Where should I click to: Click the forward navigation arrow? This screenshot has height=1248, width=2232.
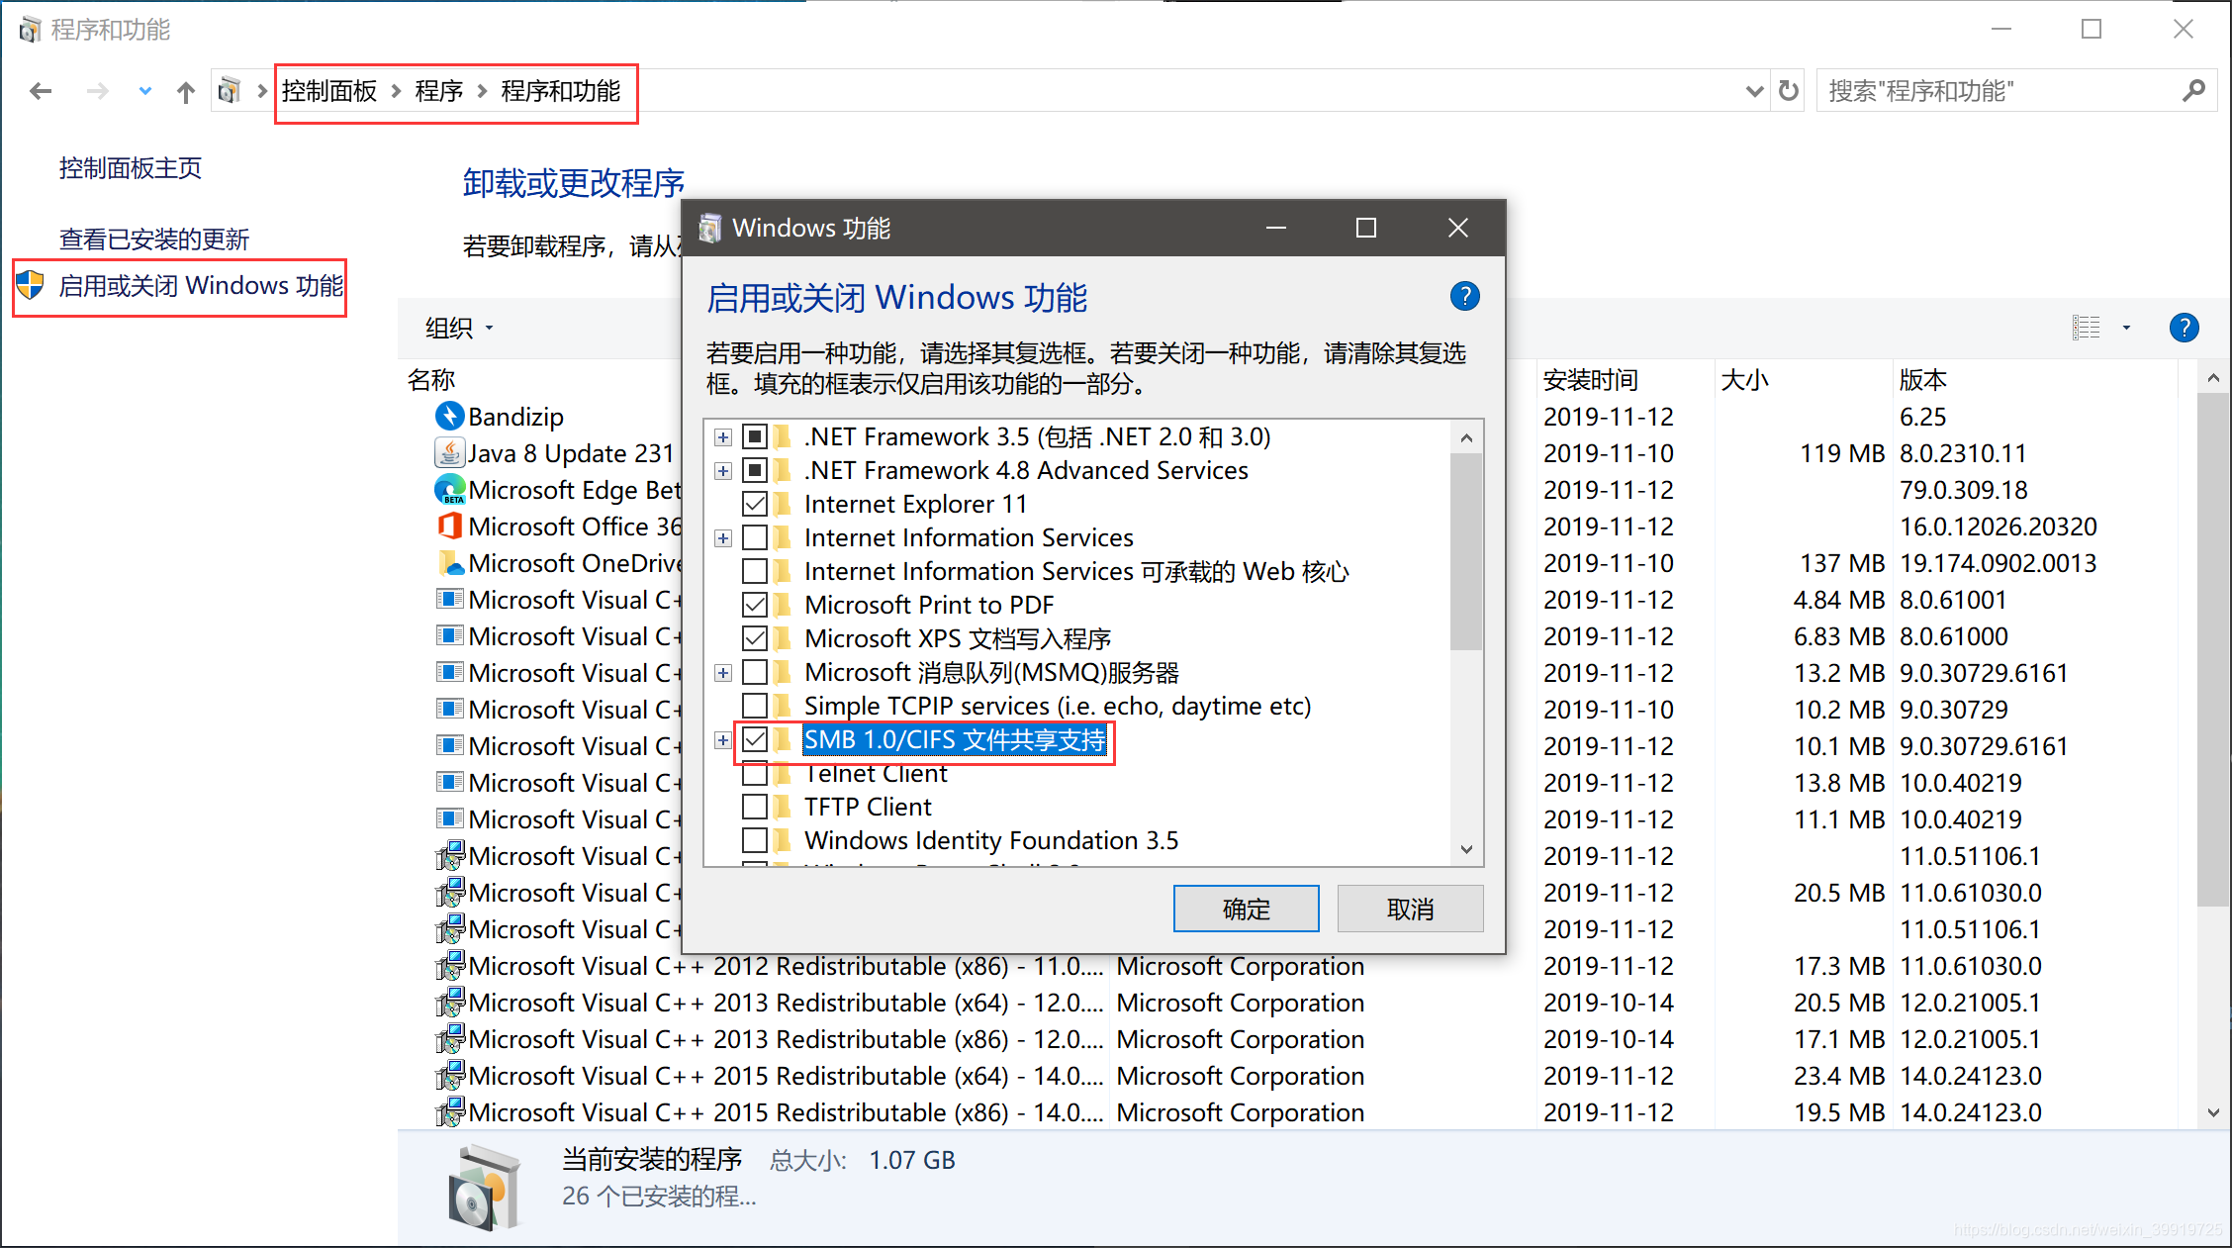tap(97, 91)
